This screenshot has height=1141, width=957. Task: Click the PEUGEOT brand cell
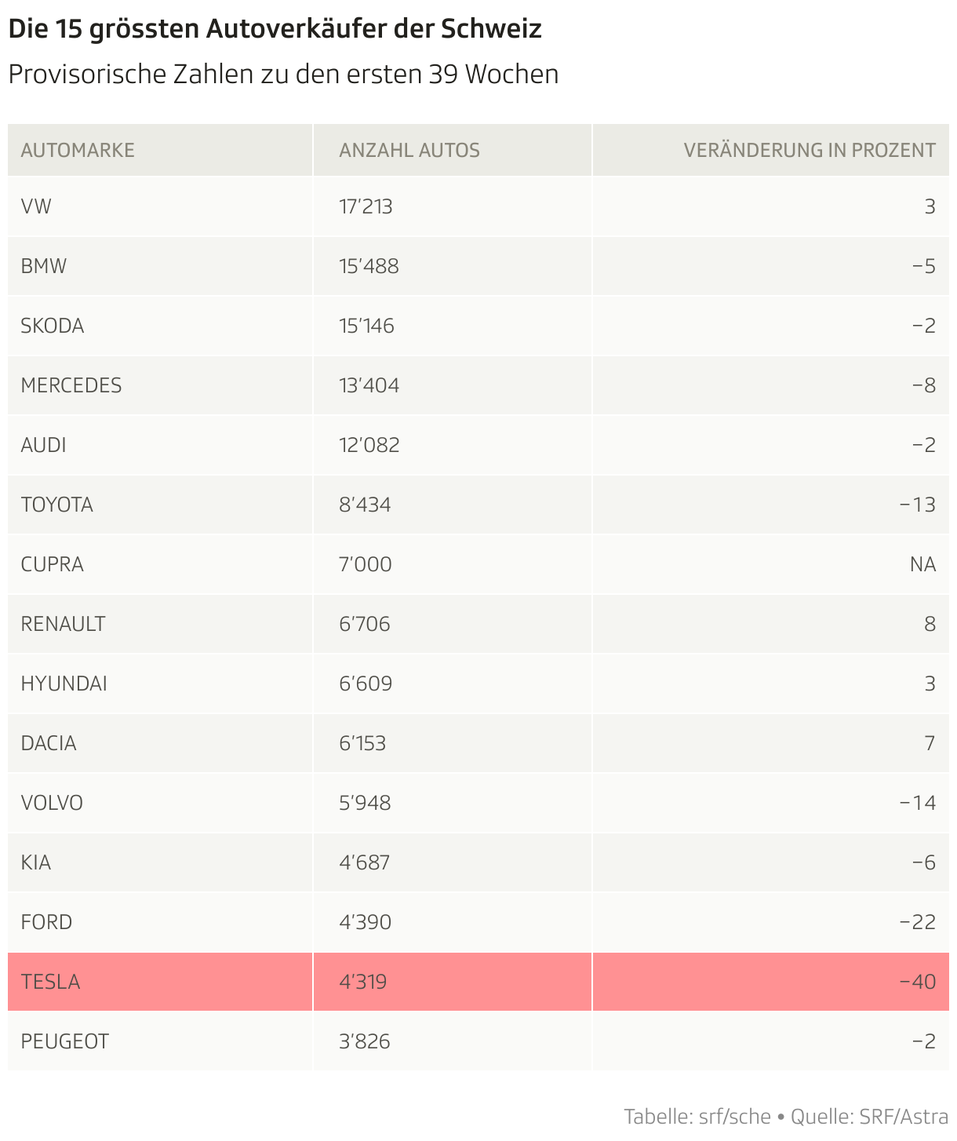(x=65, y=1041)
